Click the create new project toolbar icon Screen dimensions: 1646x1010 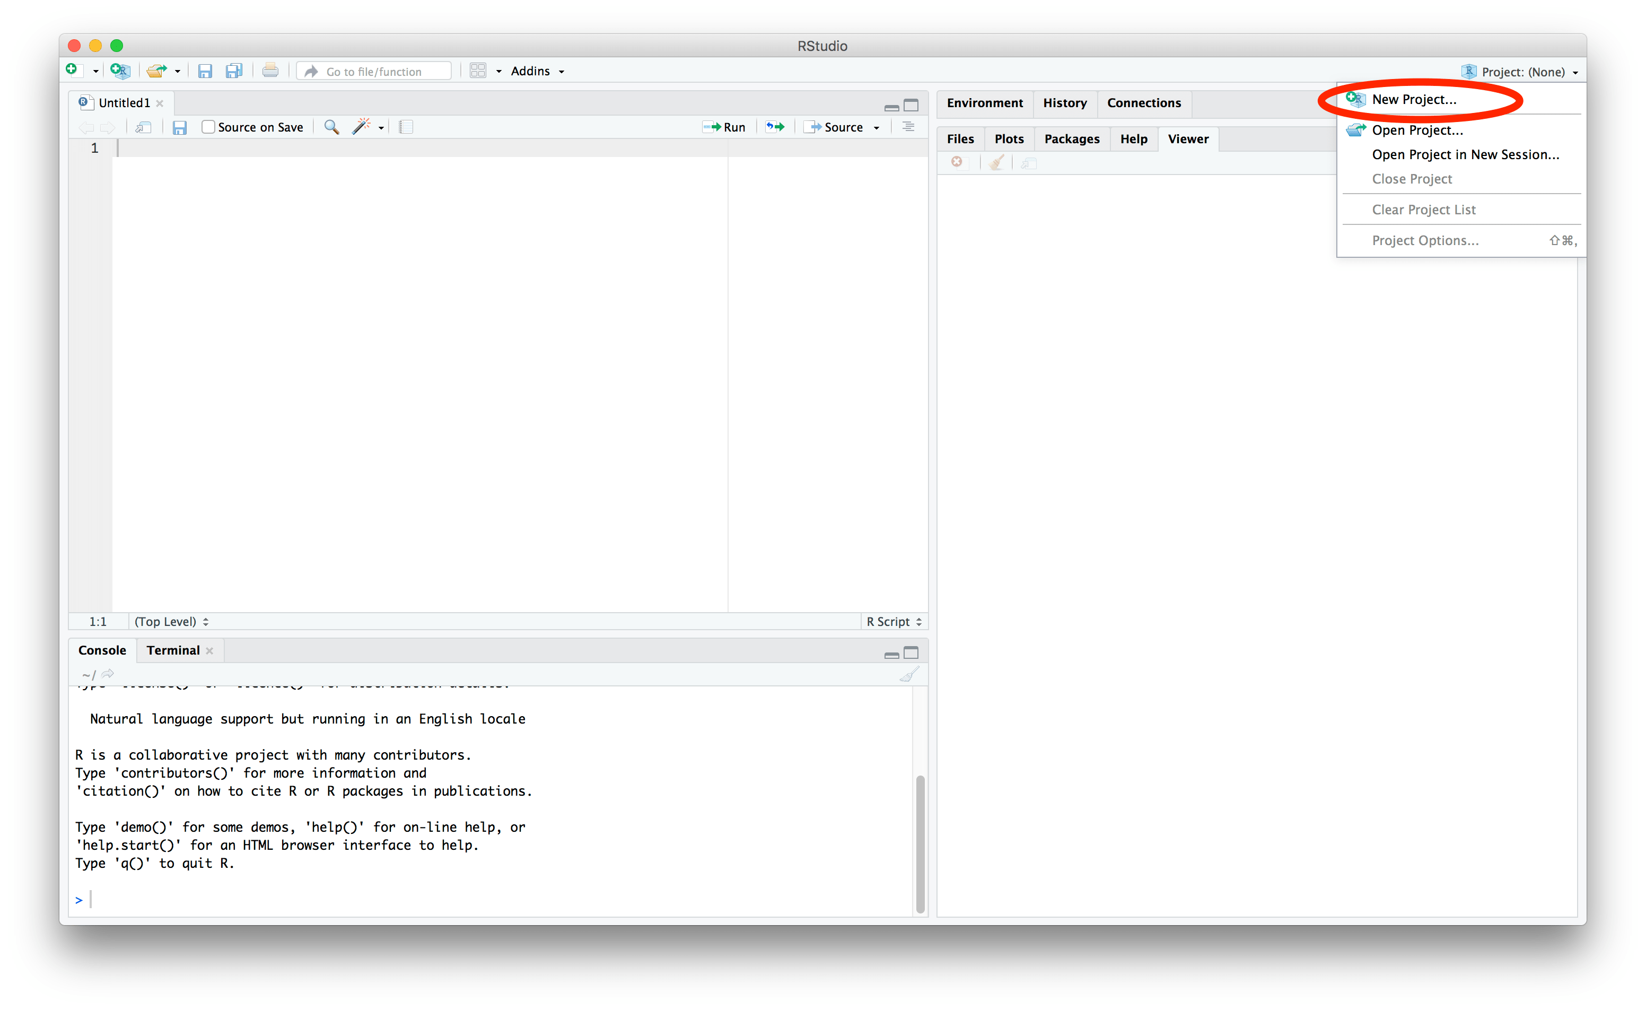pos(120,71)
